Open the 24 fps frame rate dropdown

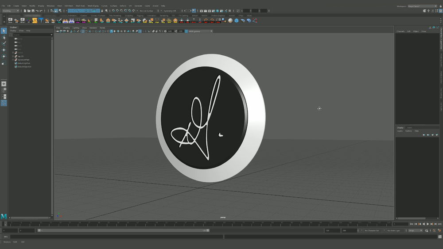(x=416, y=230)
